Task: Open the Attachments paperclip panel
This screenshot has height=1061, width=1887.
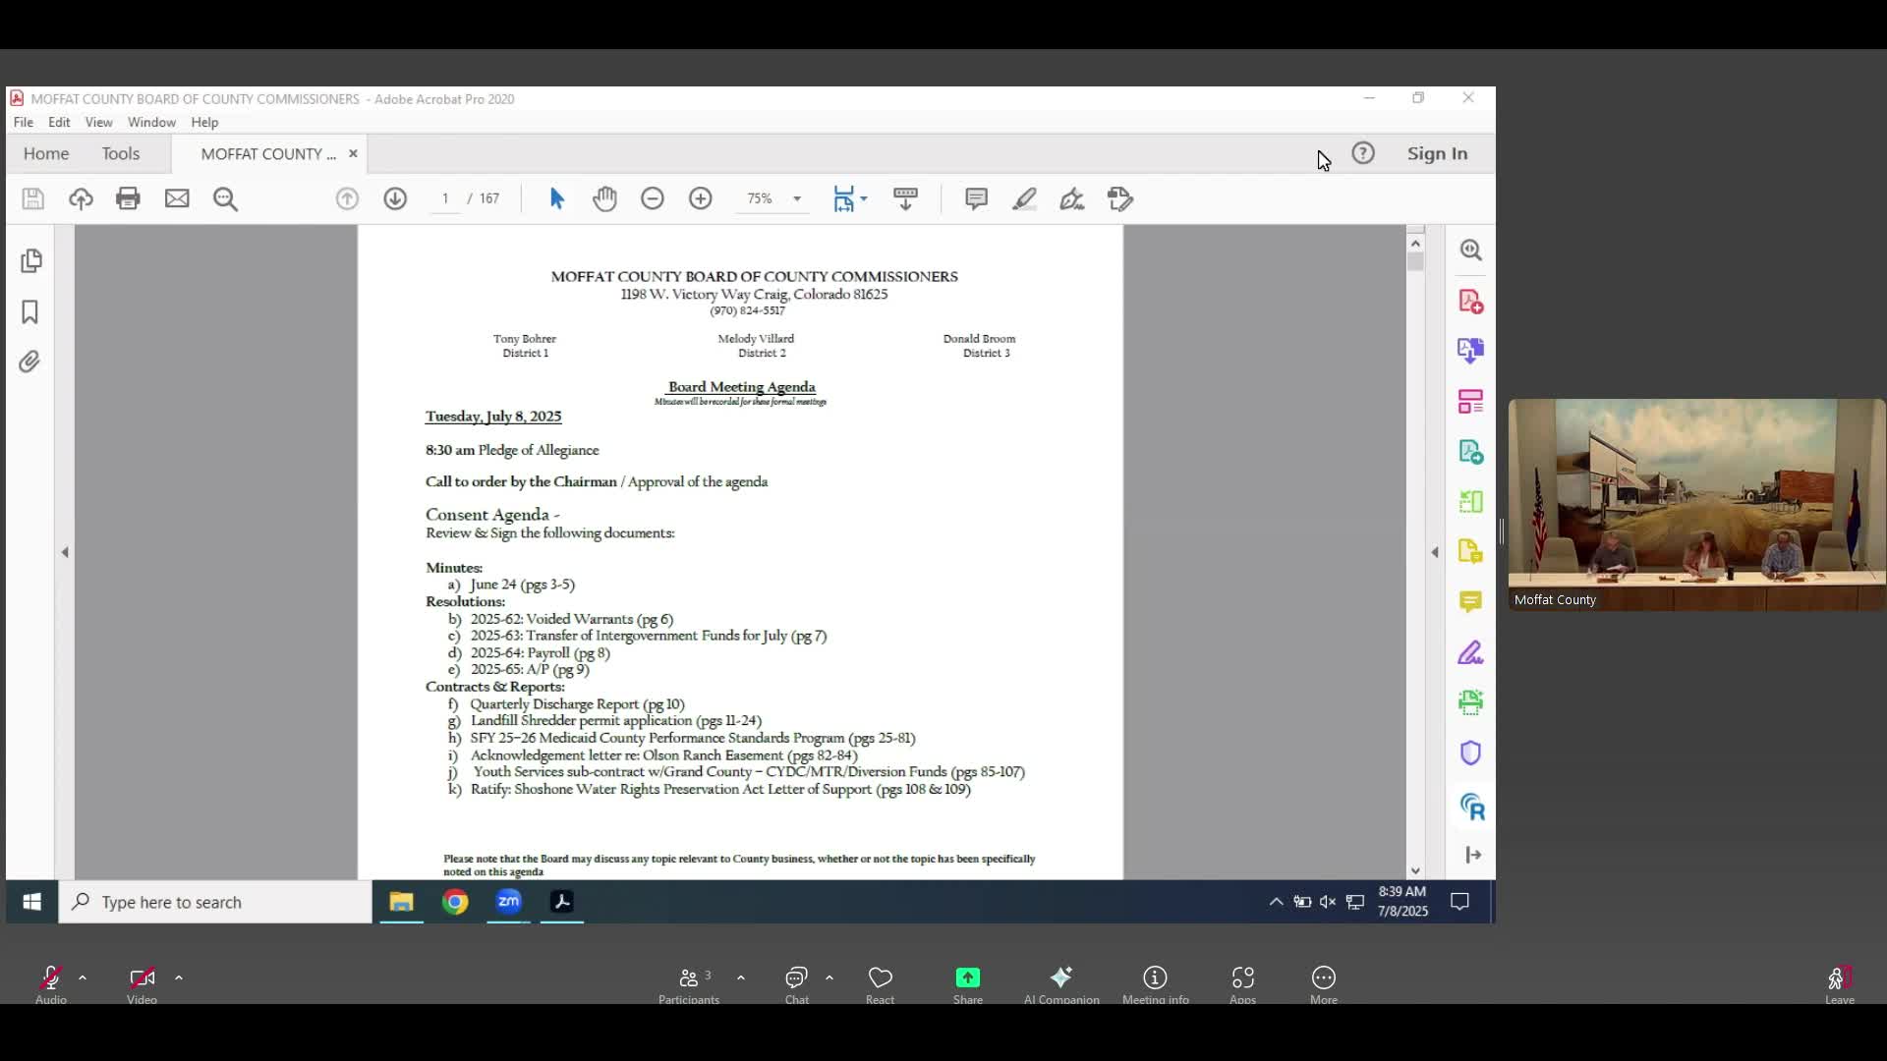Action: tap(29, 363)
